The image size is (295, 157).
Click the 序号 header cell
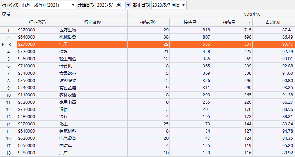pos(8,14)
